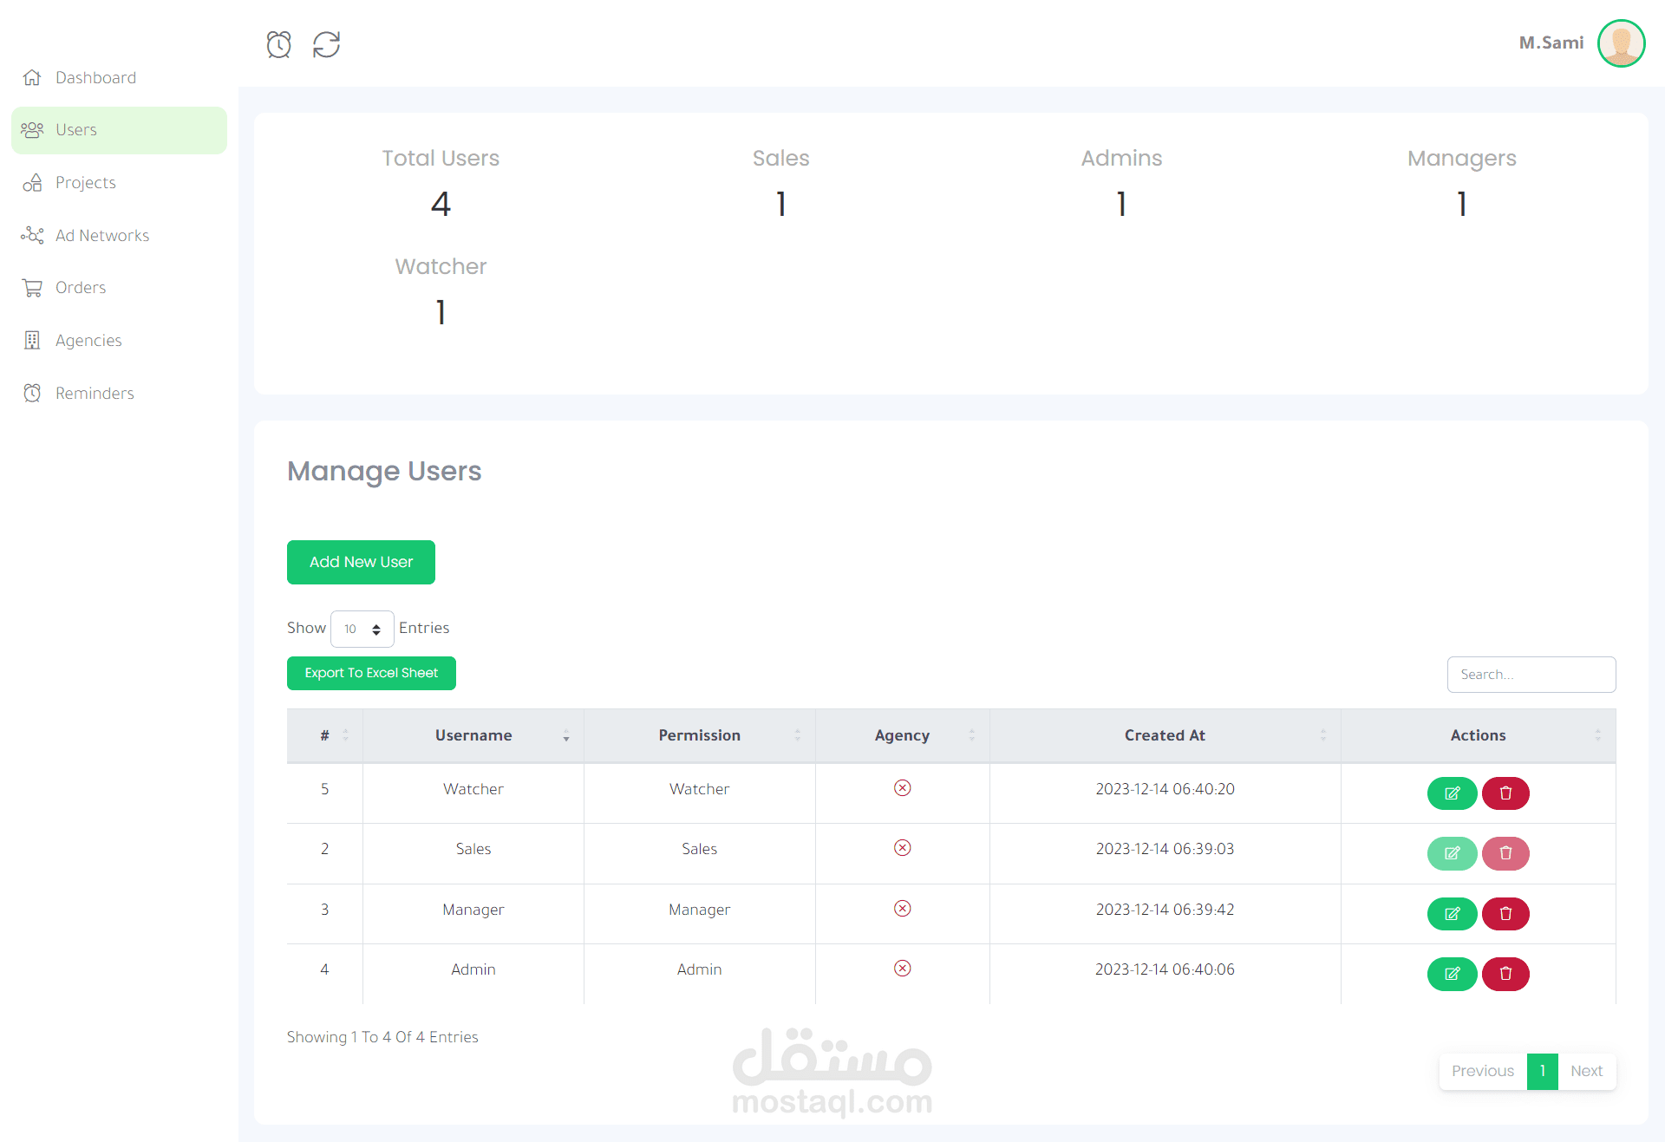Edit the Watcher user row

click(x=1452, y=793)
